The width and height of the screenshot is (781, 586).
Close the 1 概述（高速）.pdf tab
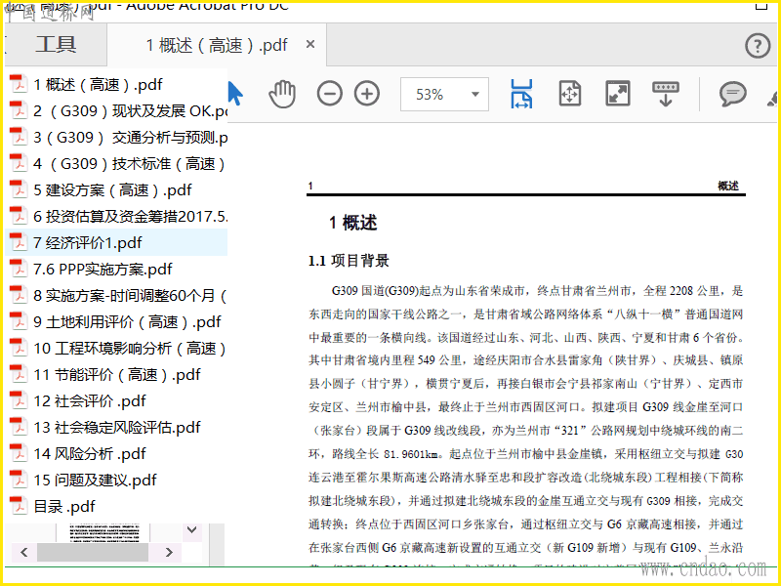(x=310, y=44)
